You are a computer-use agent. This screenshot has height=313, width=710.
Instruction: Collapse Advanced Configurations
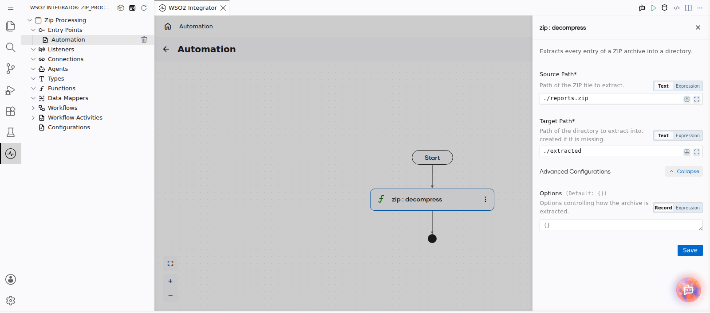tap(684, 171)
